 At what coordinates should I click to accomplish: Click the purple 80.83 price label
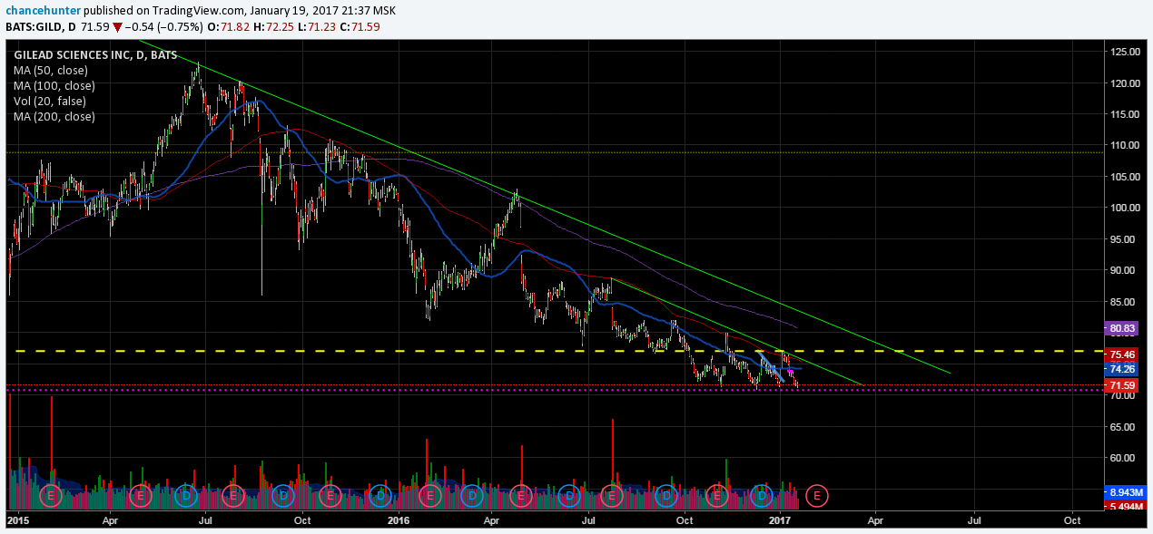[1122, 328]
